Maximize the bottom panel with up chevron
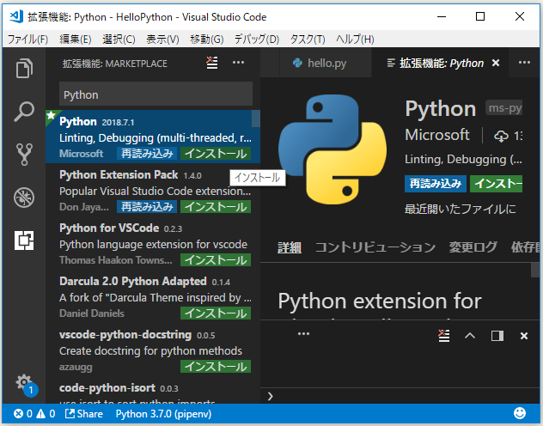 (470, 336)
